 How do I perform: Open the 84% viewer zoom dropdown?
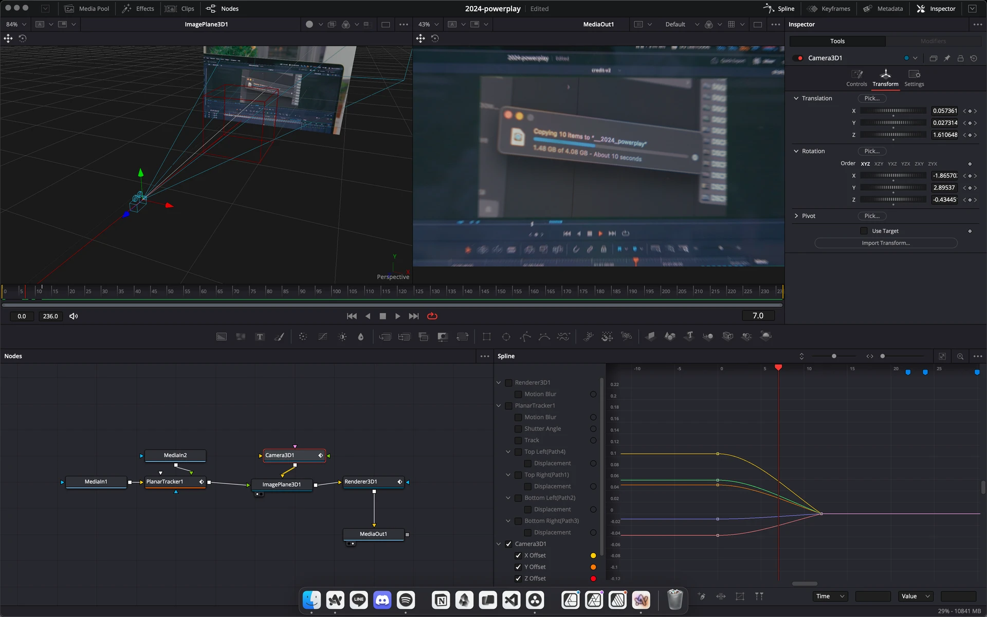click(15, 24)
